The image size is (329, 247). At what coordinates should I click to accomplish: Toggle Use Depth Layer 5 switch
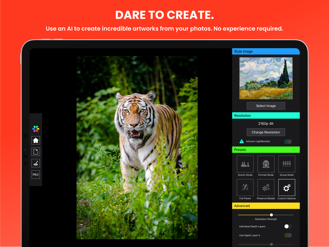tap(288, 235)
